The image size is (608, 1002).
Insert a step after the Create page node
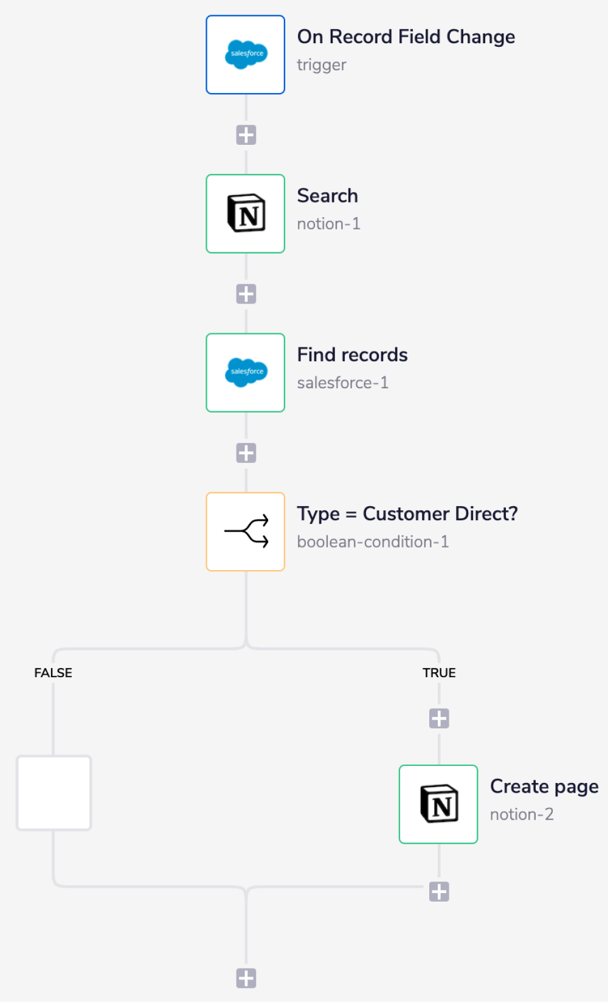coord(439,892)
